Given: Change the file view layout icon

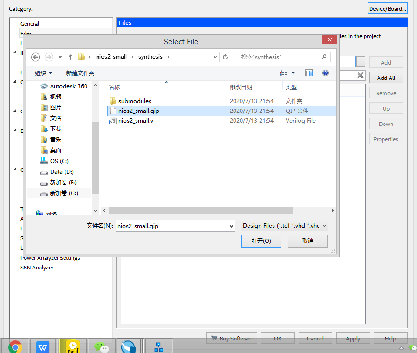Looking at the screenshot, I should (283, 73).
